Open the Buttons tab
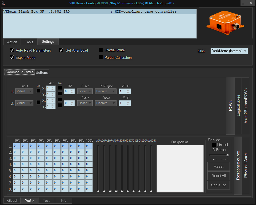Viewport: 256px width, 205px height. pos(42,72)
